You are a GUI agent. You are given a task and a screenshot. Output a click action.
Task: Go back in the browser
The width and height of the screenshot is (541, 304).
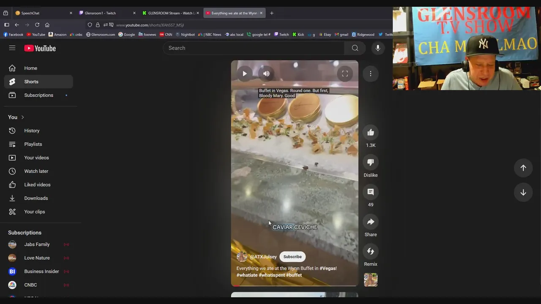pos(17,25)
